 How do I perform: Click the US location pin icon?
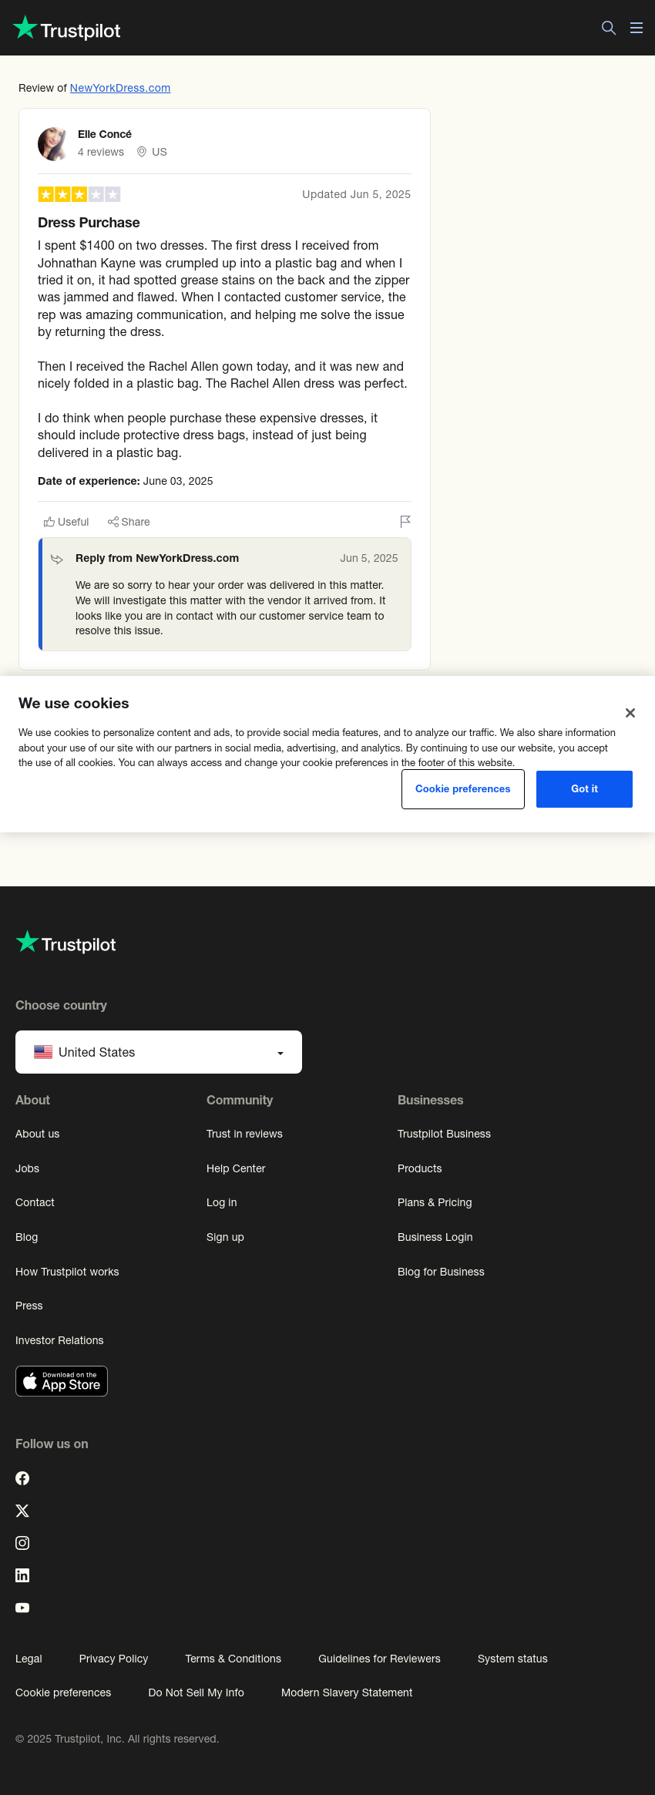point(142,152)
